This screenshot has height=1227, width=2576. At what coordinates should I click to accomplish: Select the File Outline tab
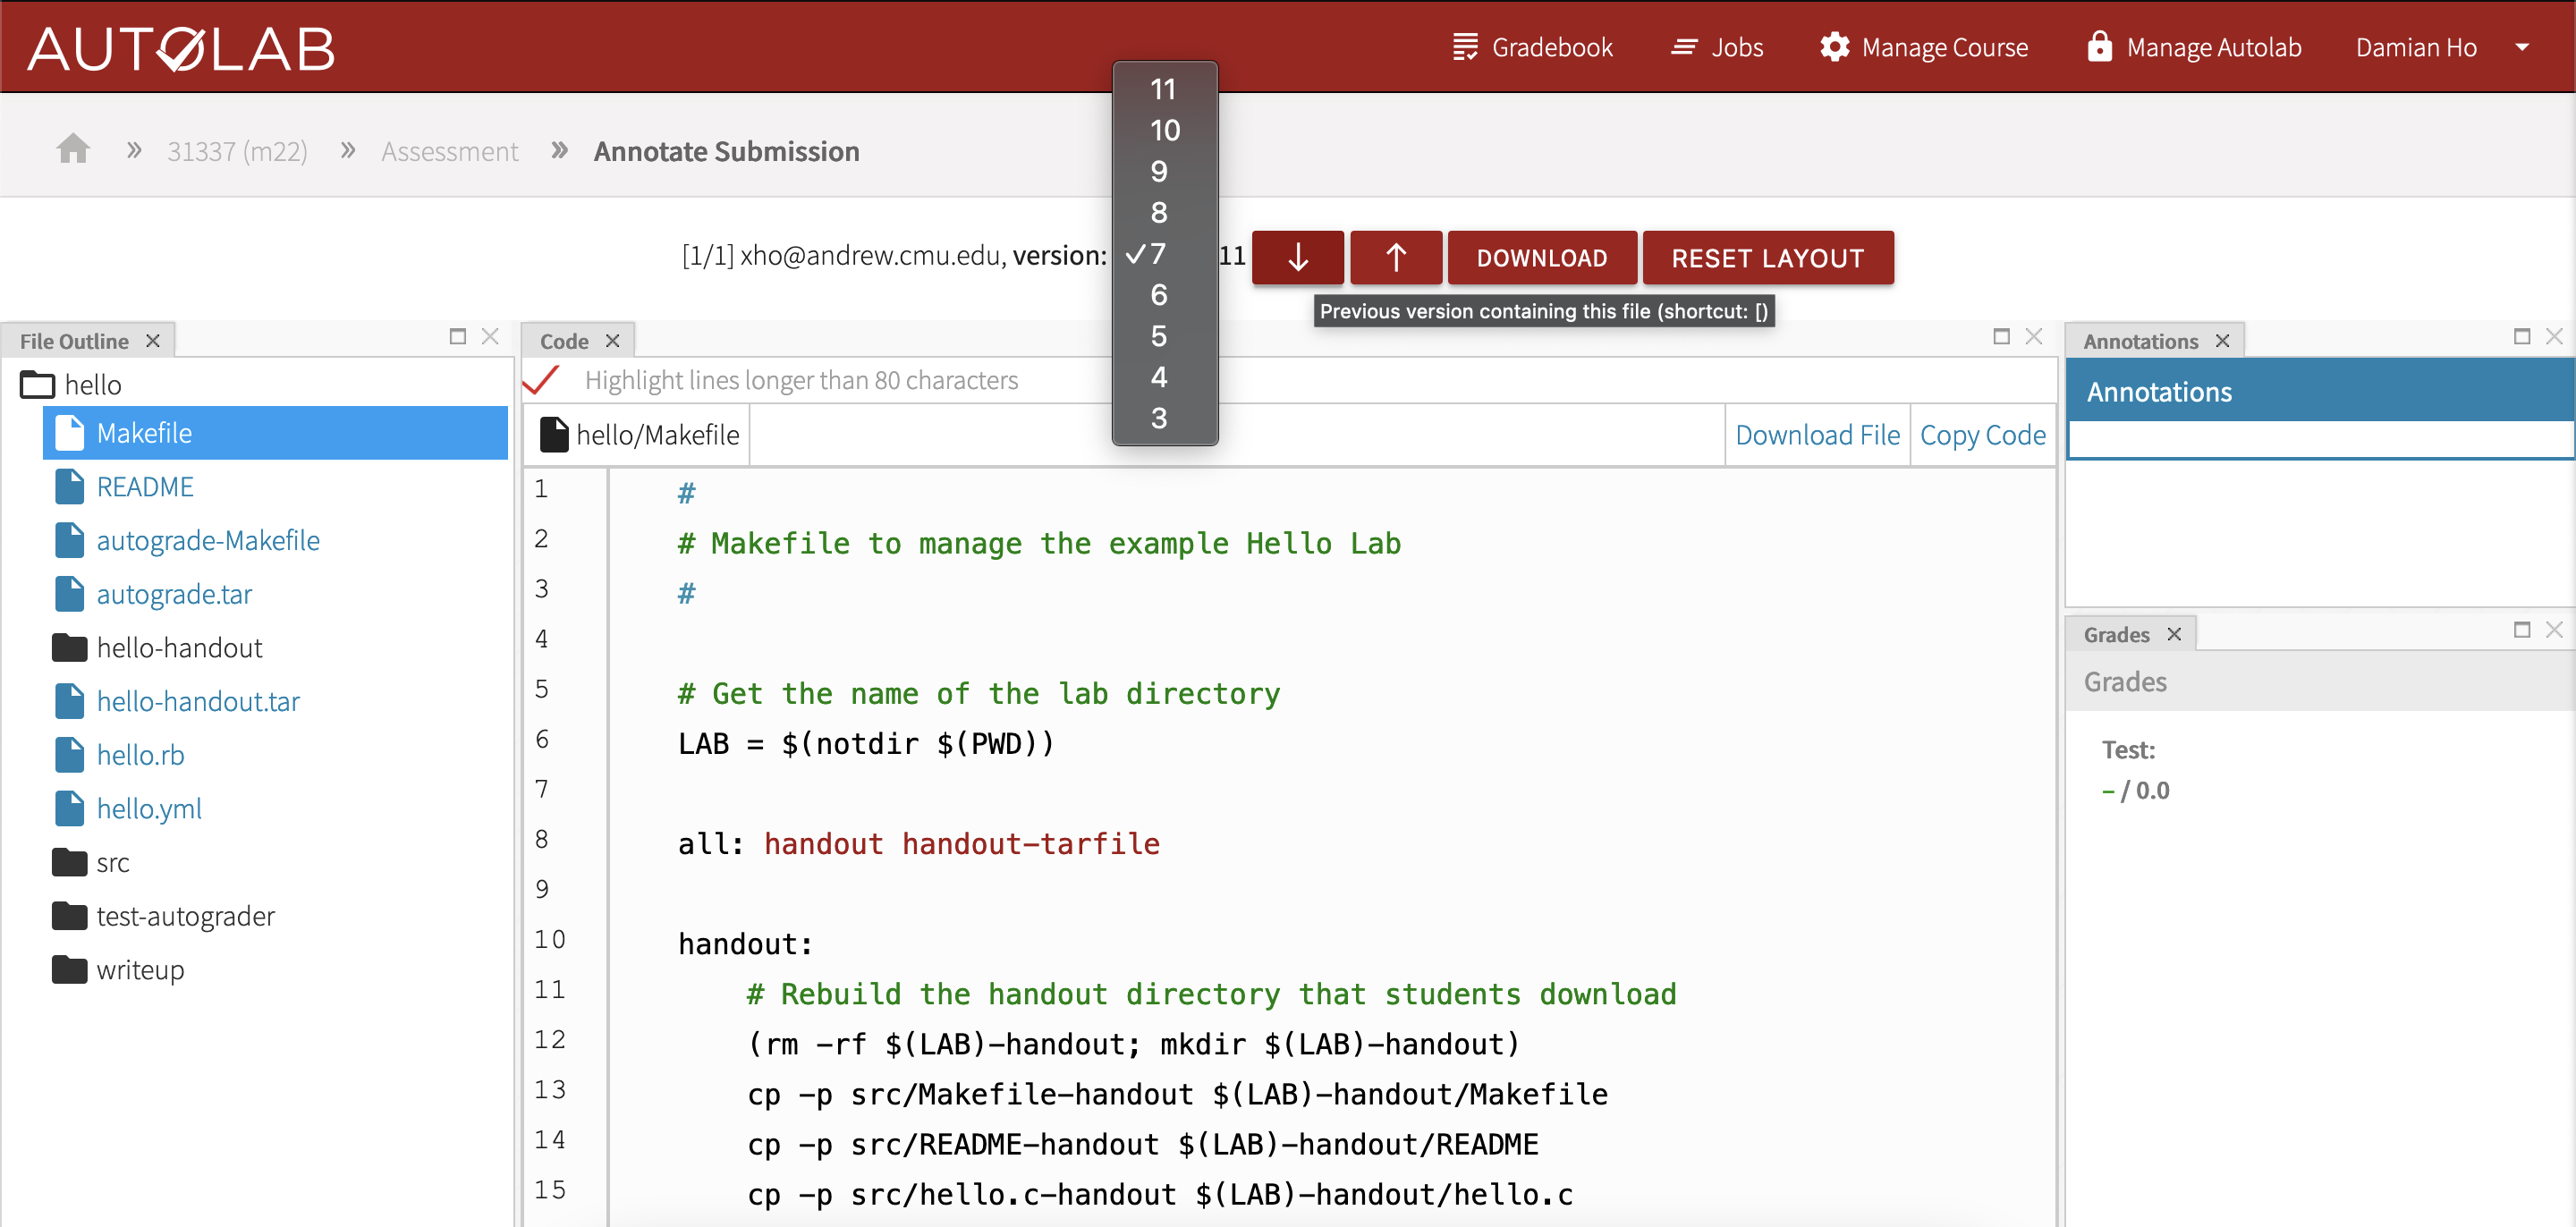point(74,341)
